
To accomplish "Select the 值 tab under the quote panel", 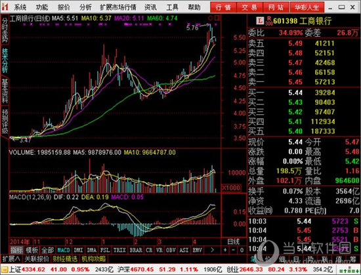I will pos(339,259).
